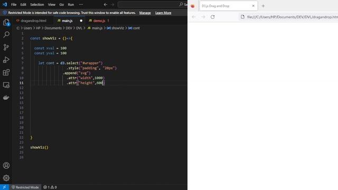This screenshot has height=190, width=338.
Task: Open Source Control view
Action: point(6,47)
